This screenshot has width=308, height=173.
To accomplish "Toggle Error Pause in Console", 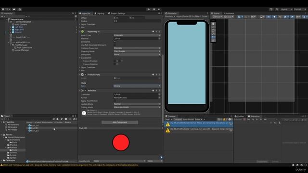I will point(188,119).
